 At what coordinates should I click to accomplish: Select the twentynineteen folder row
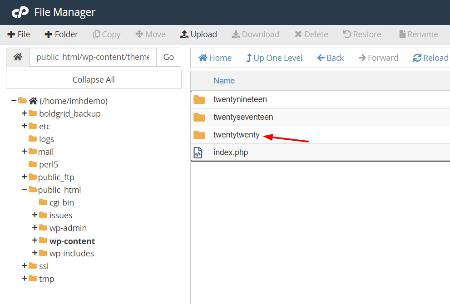click(x=240, y=99)
